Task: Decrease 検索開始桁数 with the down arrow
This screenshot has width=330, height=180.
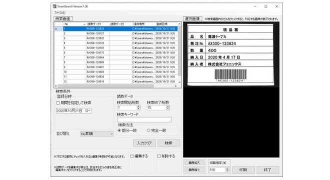Action: tap(138, 109)
